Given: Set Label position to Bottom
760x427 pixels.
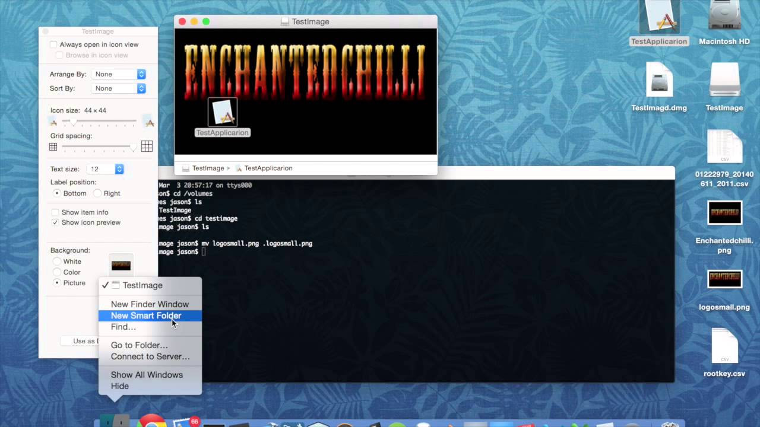Looking at the screenshot, I should point(57,193).
